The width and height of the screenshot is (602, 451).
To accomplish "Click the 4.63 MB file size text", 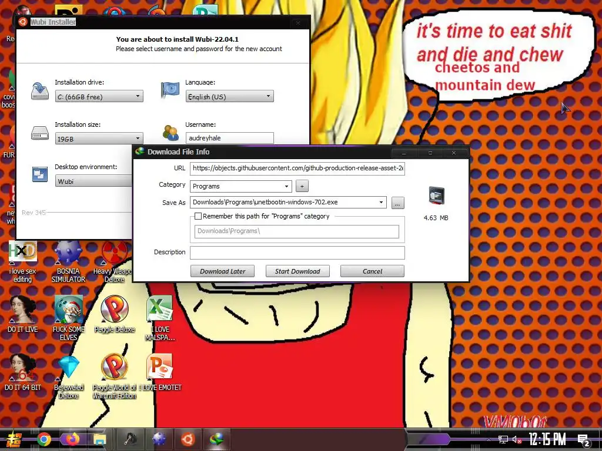I will [436, 218].
